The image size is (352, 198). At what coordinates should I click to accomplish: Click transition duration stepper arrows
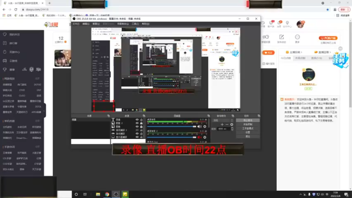232,129
